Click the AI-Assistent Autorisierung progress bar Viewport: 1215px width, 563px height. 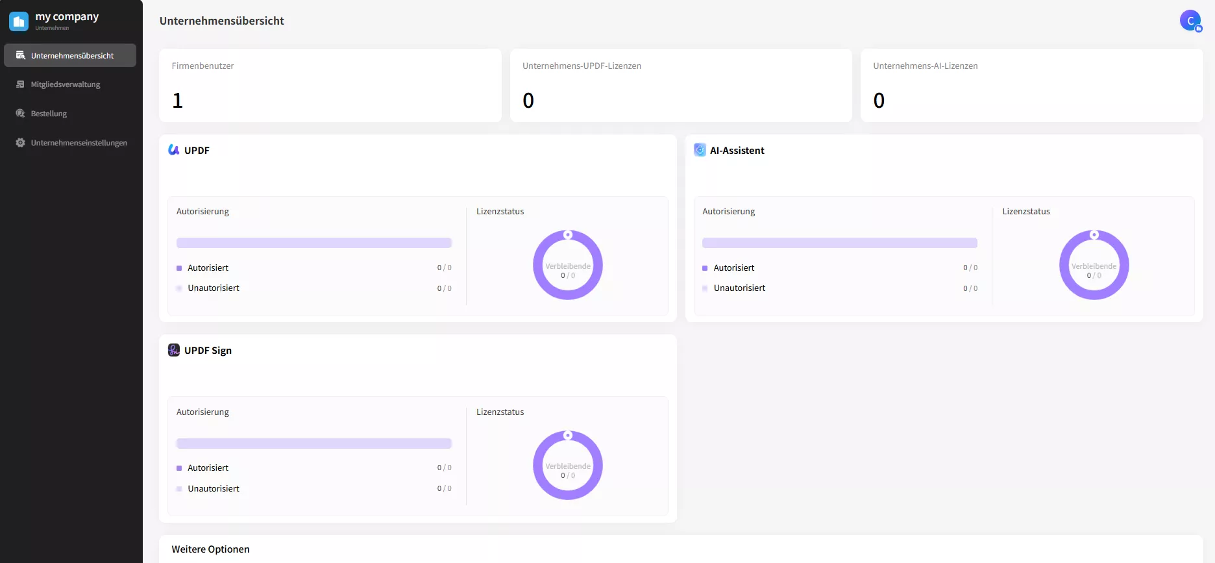(839, 243)
